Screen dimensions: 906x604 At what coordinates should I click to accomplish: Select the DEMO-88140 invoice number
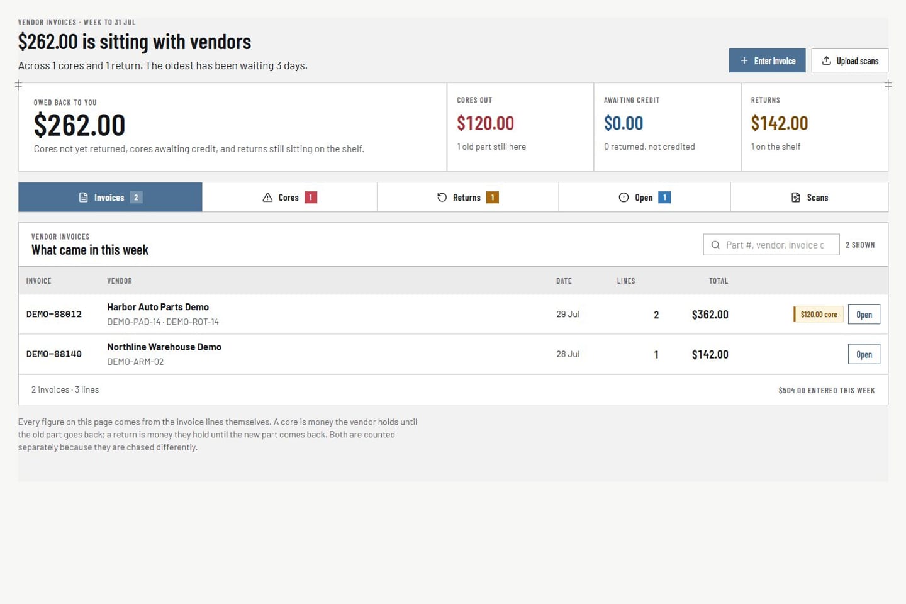tap(54, 354)
